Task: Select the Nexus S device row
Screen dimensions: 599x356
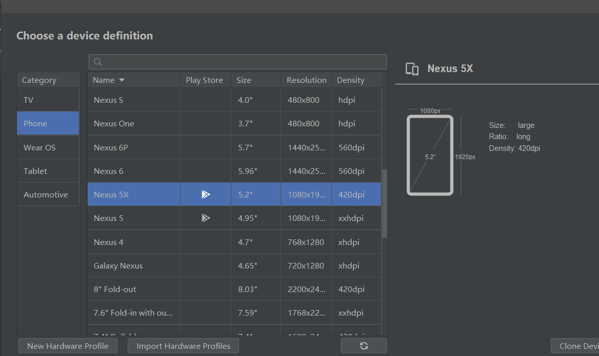Action: click(x=234, y=100)
